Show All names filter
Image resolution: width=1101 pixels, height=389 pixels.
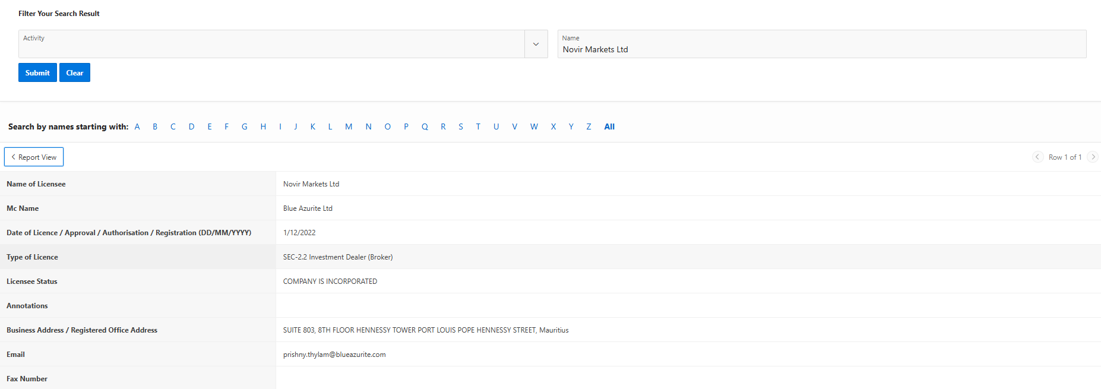pos(609,126)
